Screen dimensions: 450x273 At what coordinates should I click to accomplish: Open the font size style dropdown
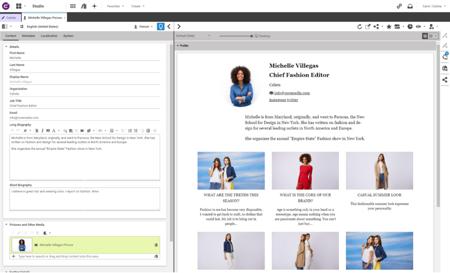27,131
